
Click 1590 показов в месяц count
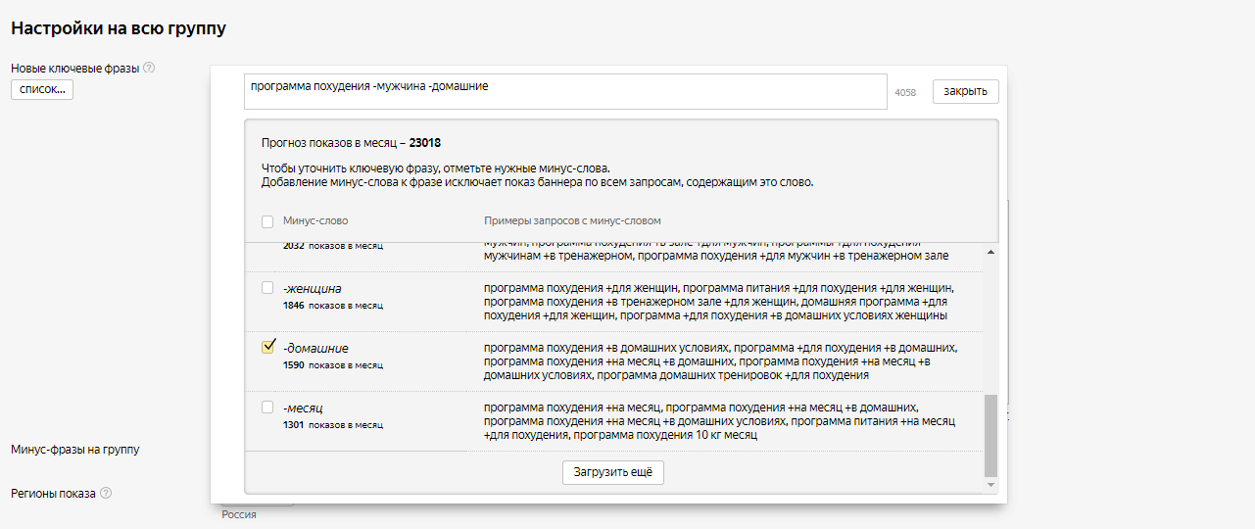point(333,365)
